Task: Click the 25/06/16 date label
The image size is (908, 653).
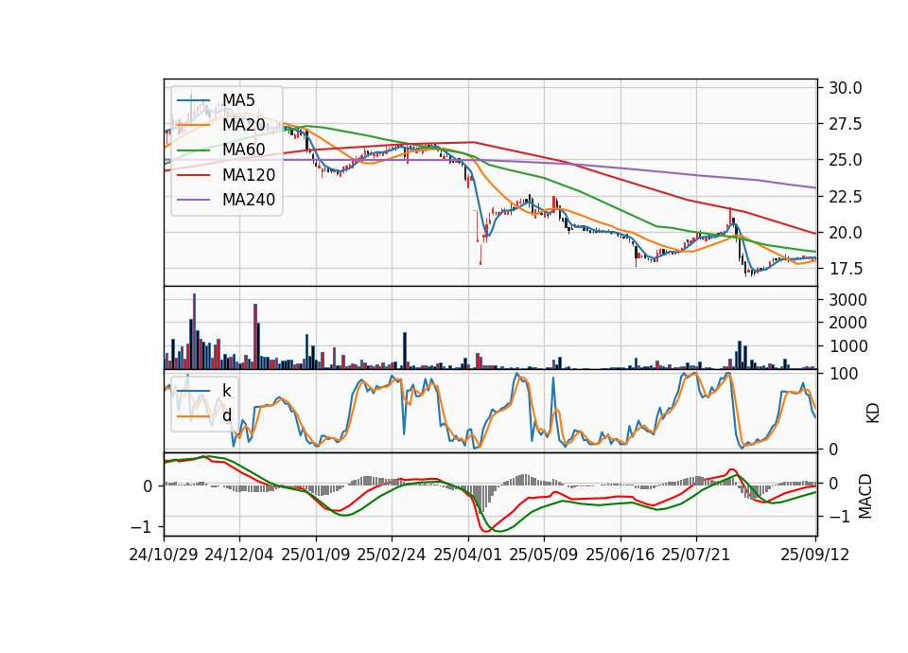Action: 620,555
